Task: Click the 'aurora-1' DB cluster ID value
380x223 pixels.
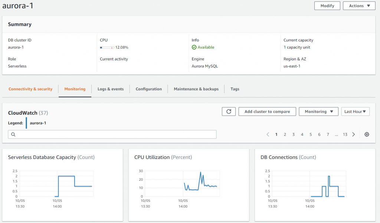Action: pyautogui.click(x=16, y=47)
